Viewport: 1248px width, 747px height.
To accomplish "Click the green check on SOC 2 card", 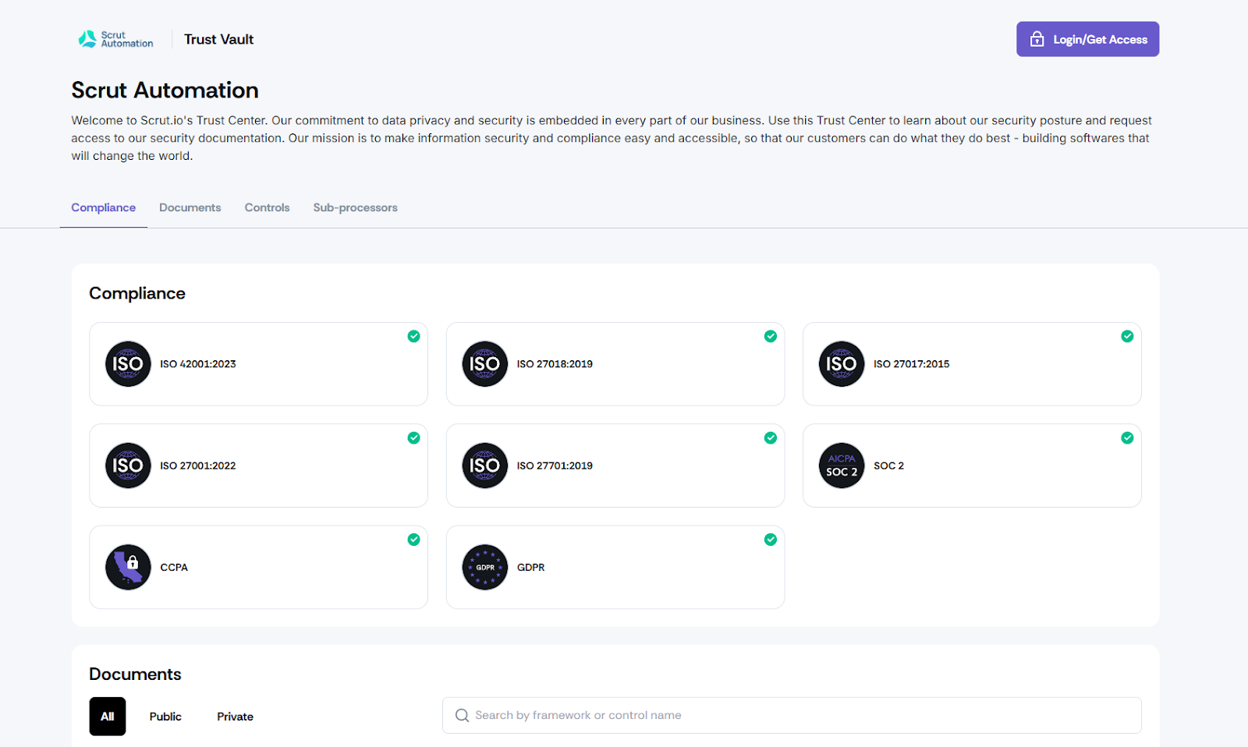I will click(1126, 437).
